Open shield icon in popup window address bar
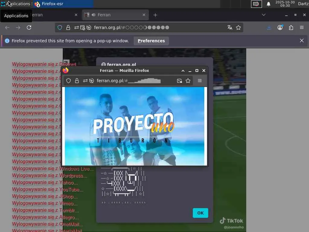Viewport: 309px width, 232px height. 68,81
